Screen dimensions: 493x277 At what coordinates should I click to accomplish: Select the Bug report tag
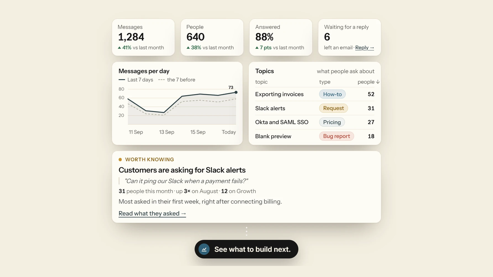(336, 136)
